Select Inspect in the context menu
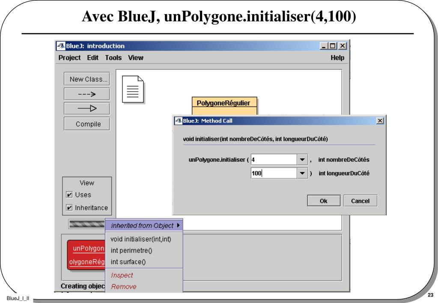 pyautogui.click(x=144, y=275)
